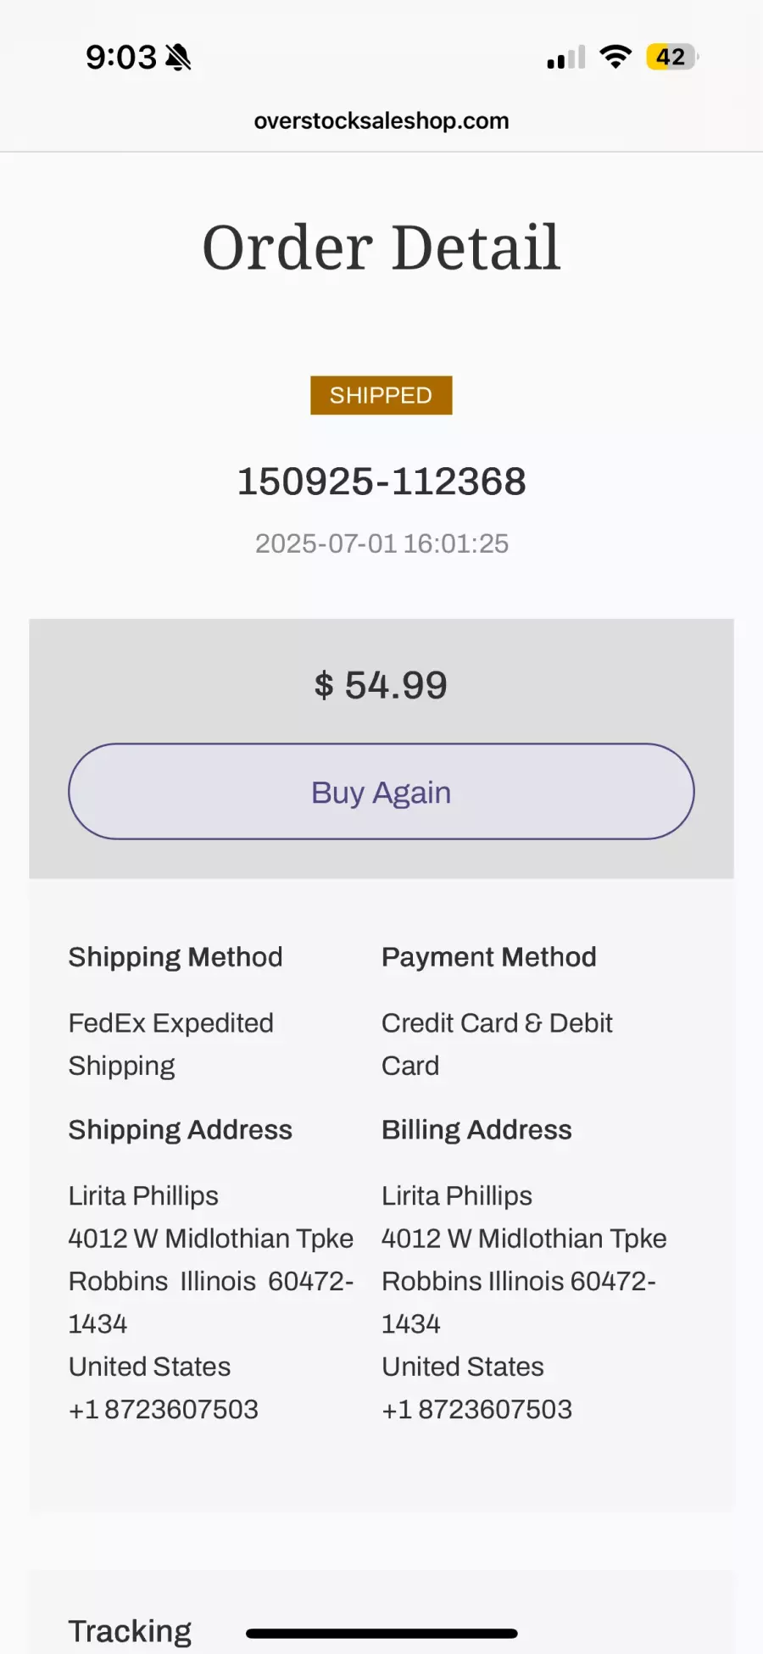Tap the home indicator bar

(381, 1634)
